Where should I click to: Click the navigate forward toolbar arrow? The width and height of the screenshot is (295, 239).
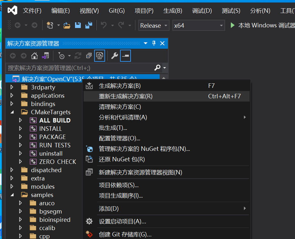pyautogui.click(x=34, y=25)
